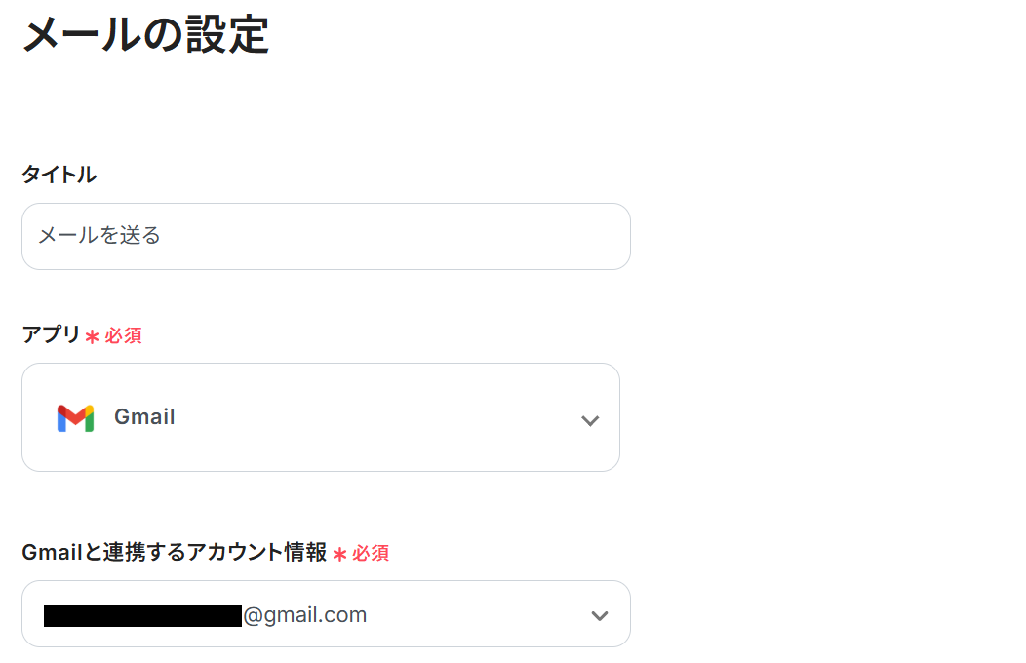Image resolution: width=1026 pixels, height=663 pixels.
Task: Click the red asterisk next to アカウント情報
Action: tap(339, 555)
